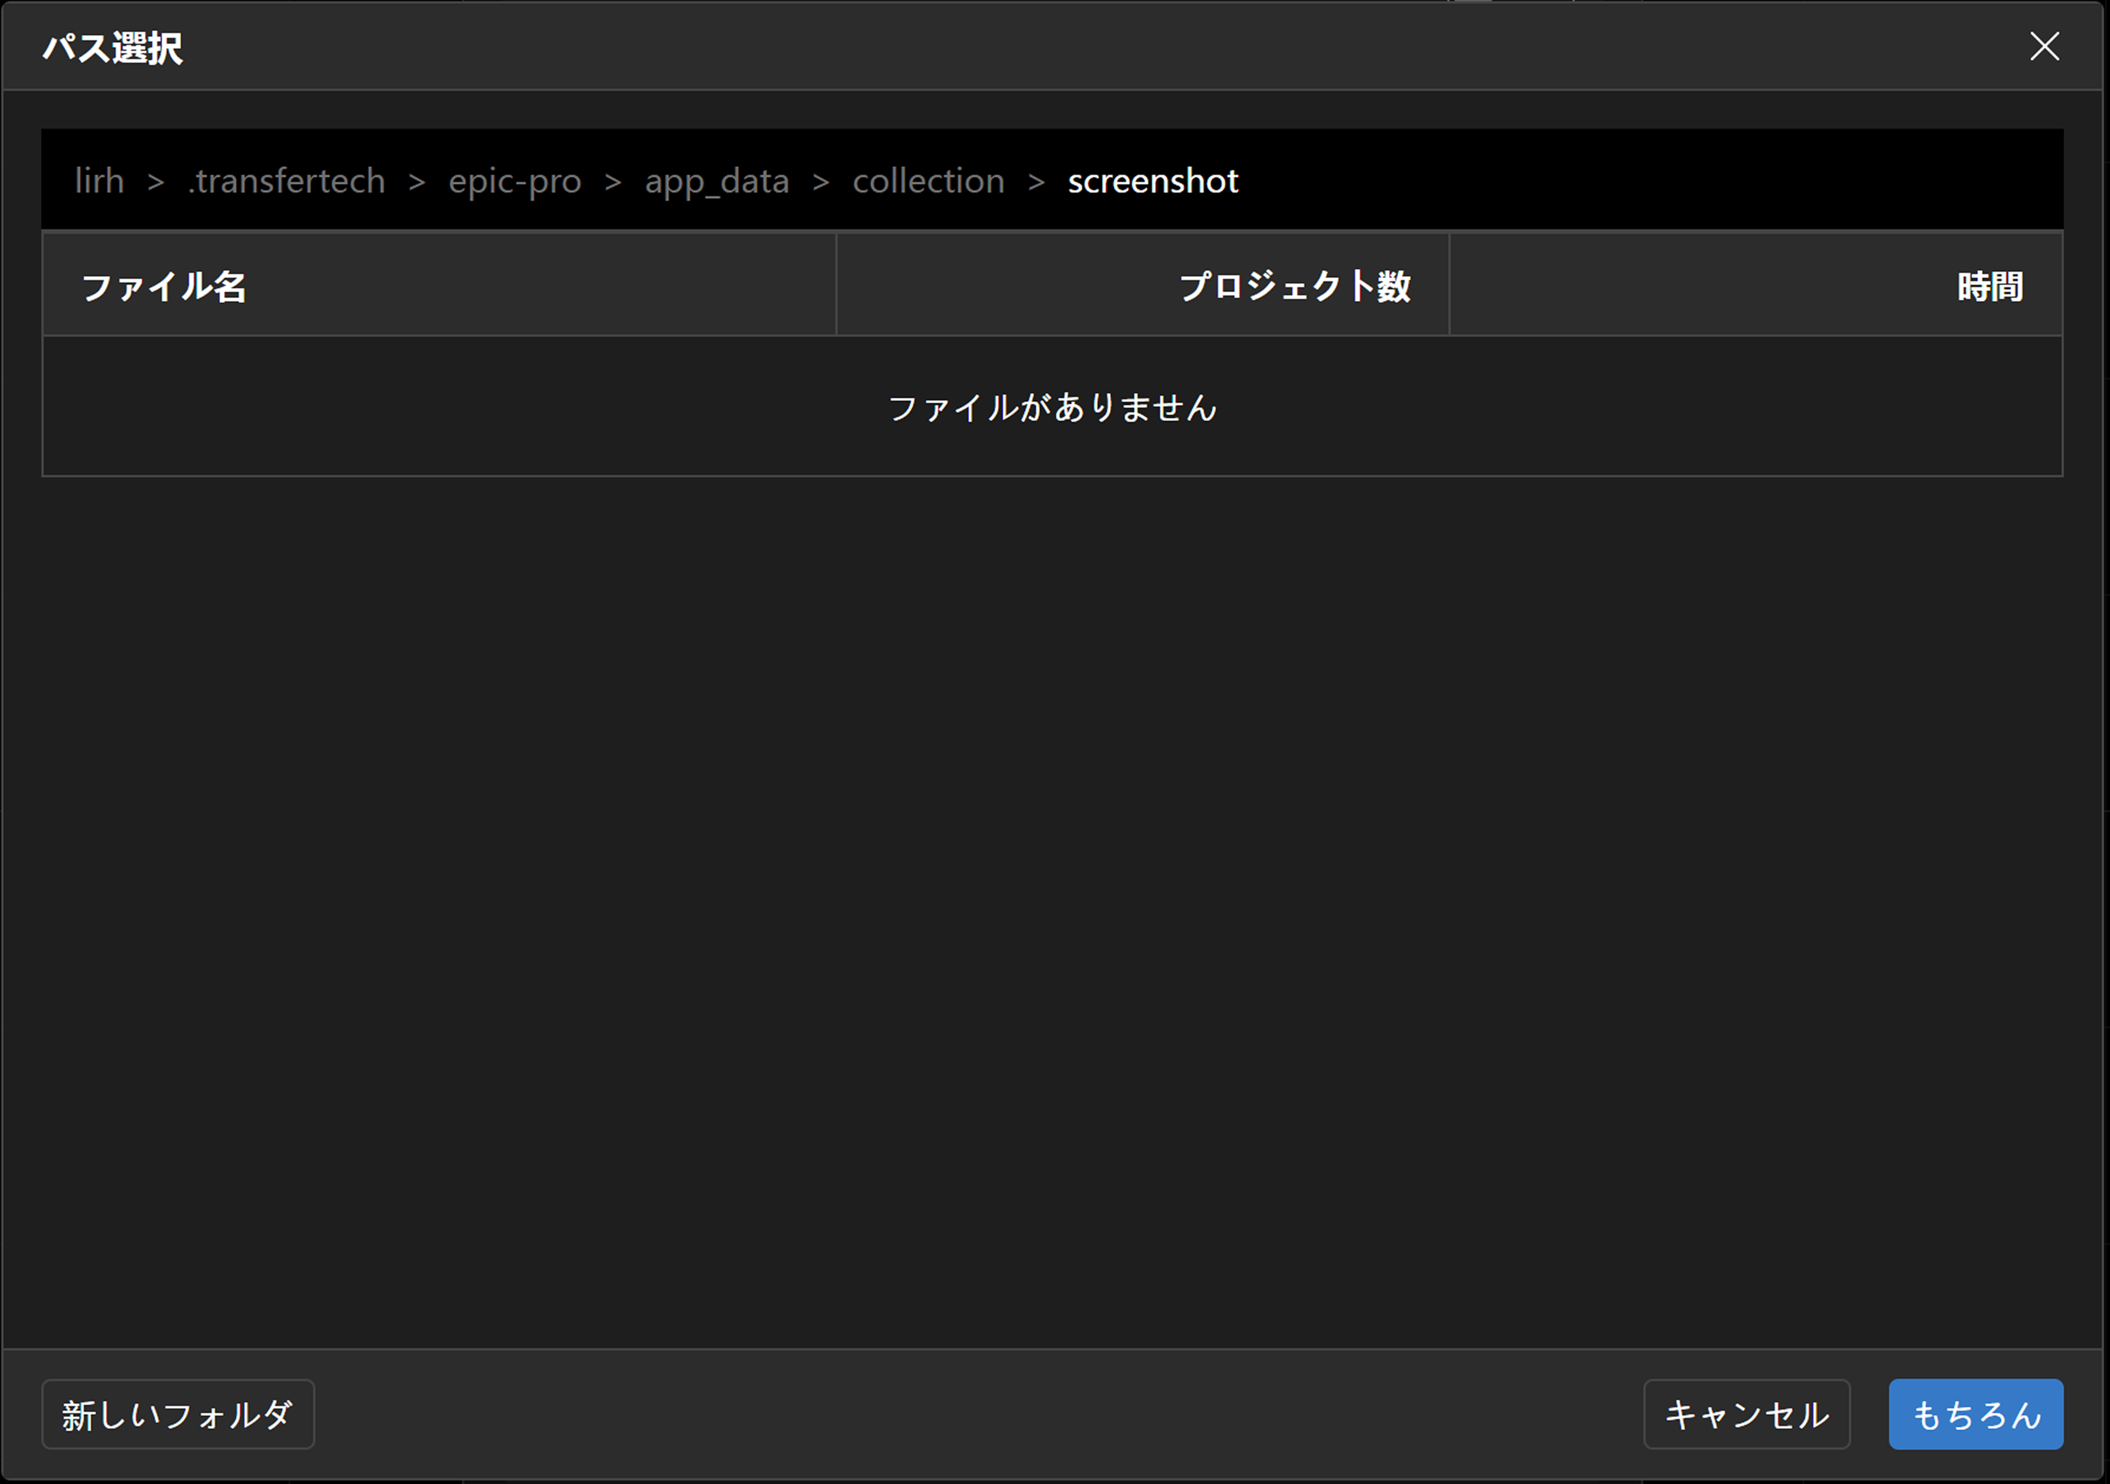The height and width of the screenshot is (1484, 2110).
Task: Click the arrow separator after lirh
Action: (156, 182)
